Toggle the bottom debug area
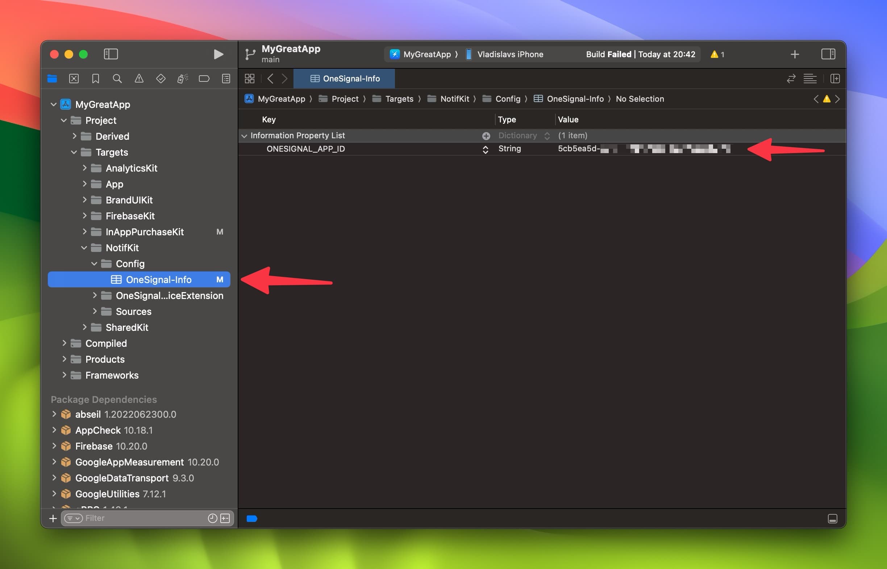This screenshot has height=569, width=887. [832, 518]
